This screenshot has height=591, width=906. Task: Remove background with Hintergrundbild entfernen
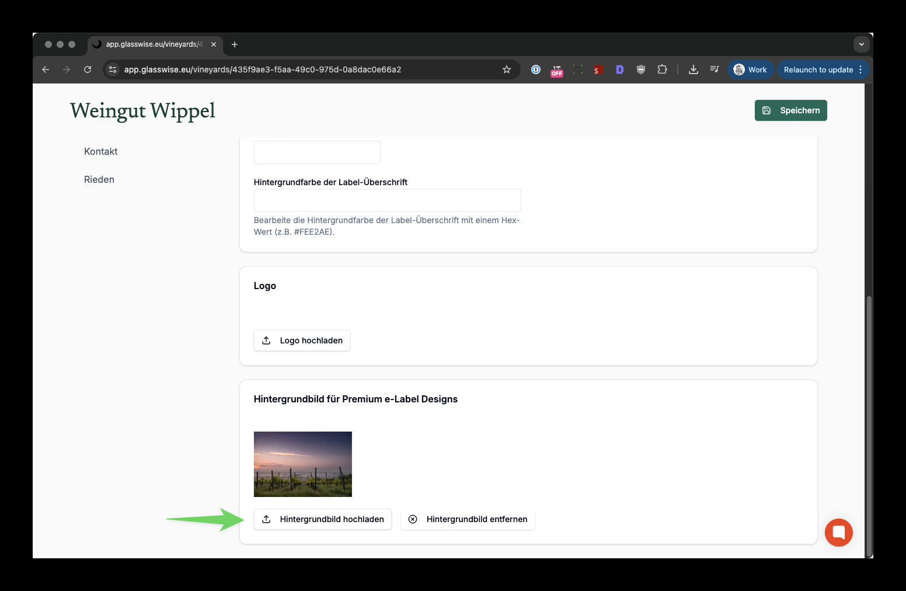click(x=468, y=519)
